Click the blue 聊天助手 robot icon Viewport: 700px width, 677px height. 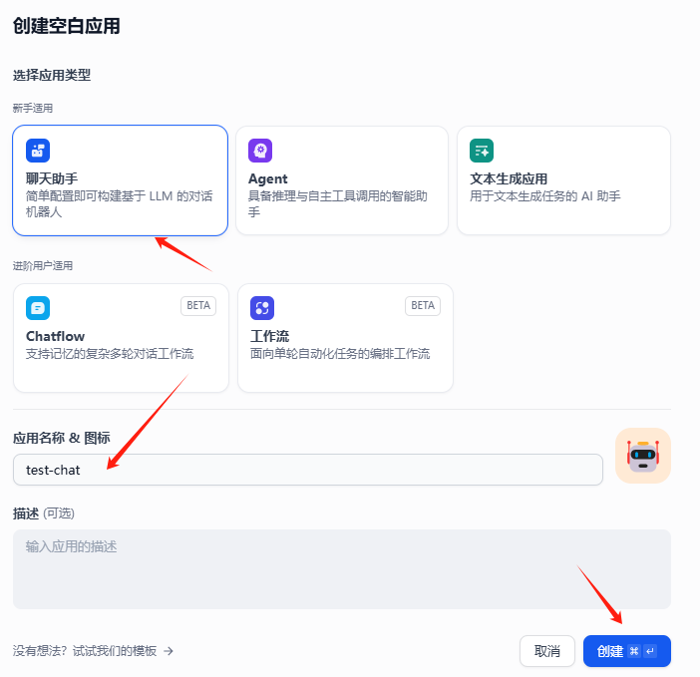pyautogui.click(x=38, y=151)
